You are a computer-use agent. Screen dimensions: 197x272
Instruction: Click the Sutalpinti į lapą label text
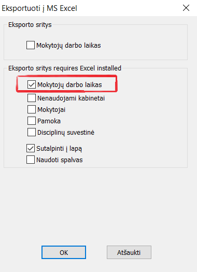point(59,149)
